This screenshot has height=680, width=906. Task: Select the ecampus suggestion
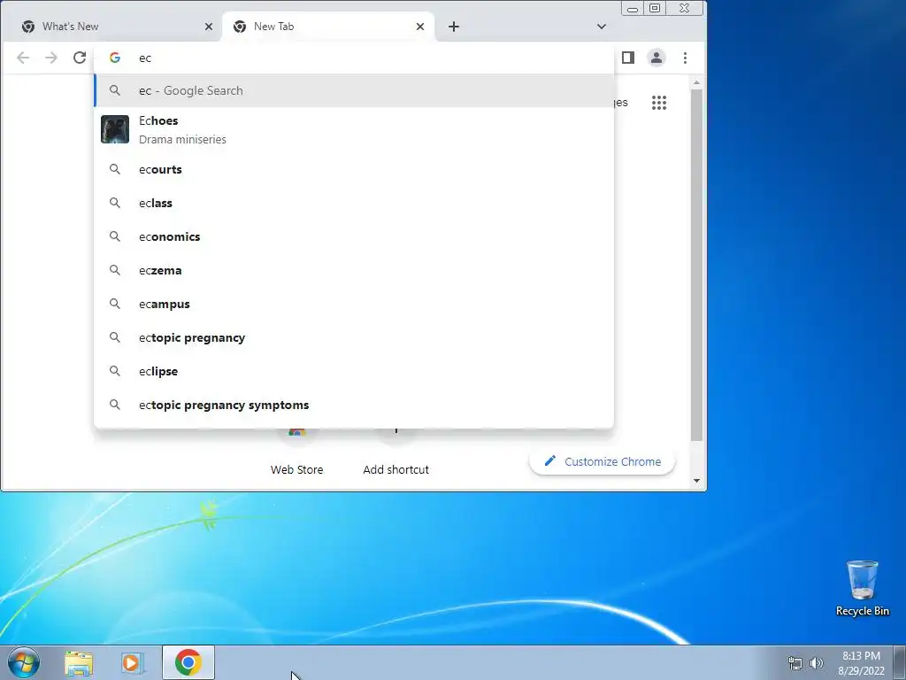click(x=354, y=304)
